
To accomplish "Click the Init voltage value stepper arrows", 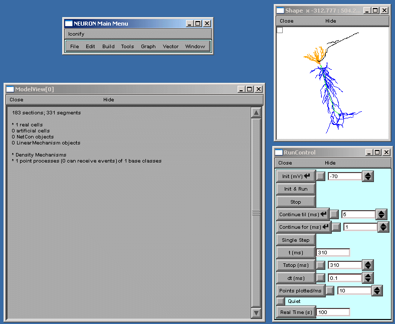I will pyautogui.click(x=368, y=176).
